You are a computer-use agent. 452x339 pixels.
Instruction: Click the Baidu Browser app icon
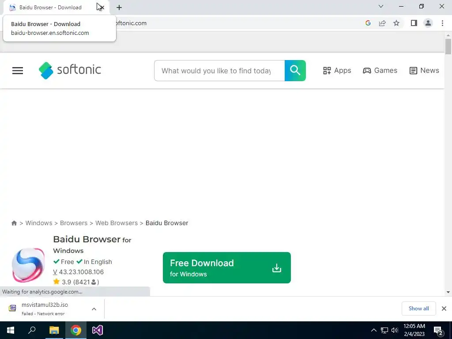pyautogui.click(x=28, y=265)
